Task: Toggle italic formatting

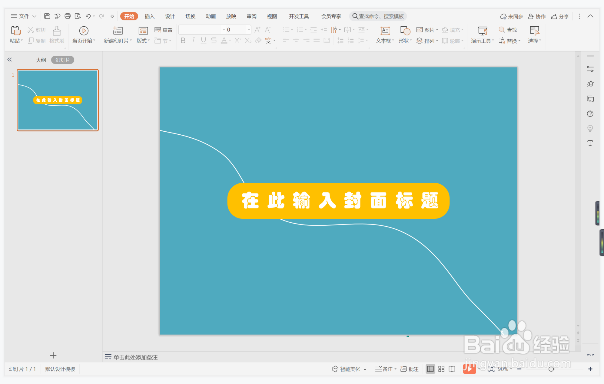Action: click(x=193, y=41)
